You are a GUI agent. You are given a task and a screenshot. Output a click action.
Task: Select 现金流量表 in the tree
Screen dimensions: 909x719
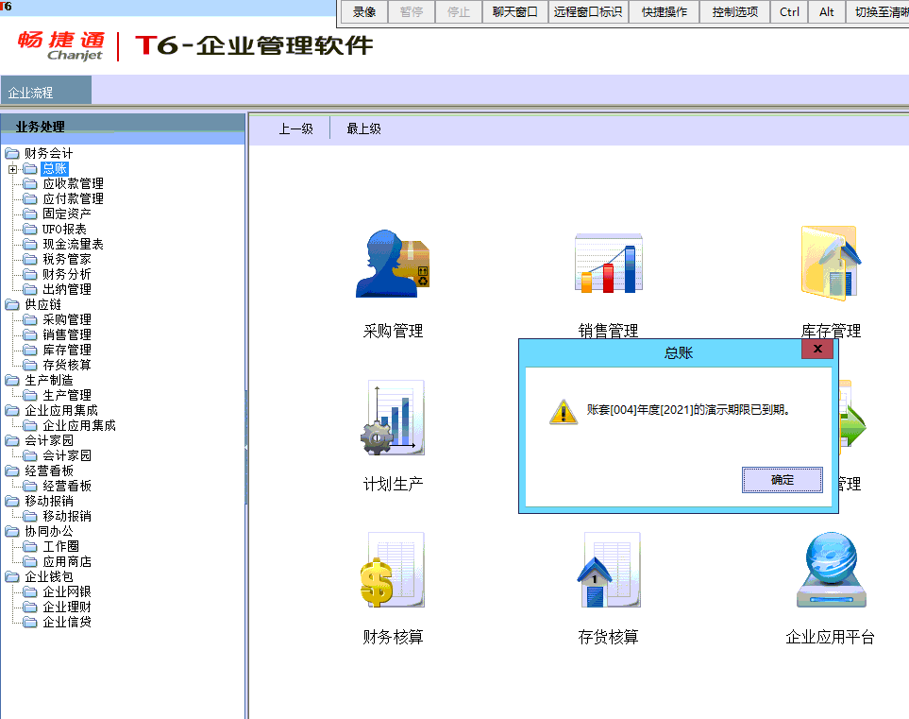coord(73,245)
